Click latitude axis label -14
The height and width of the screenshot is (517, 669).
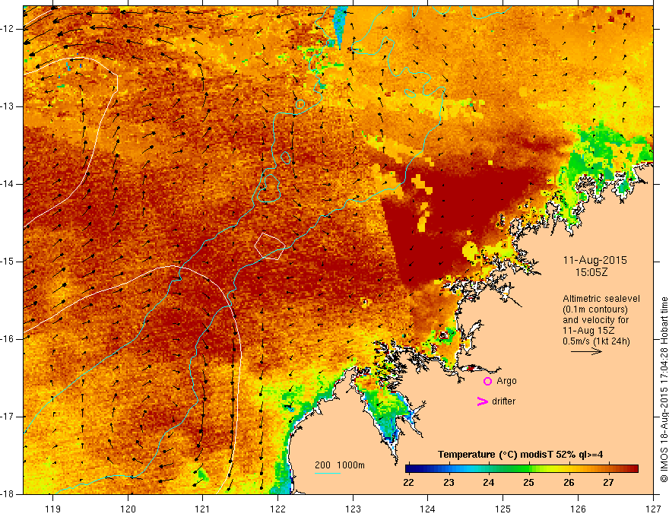pos(8,184)
